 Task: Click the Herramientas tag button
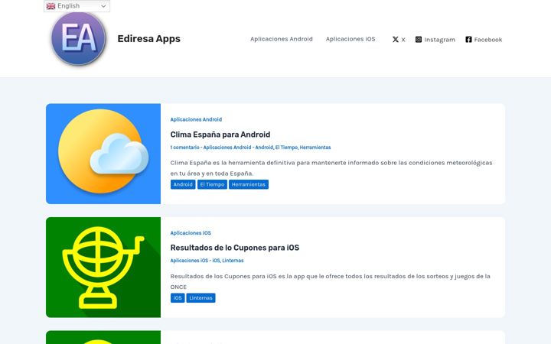point(249,184)
